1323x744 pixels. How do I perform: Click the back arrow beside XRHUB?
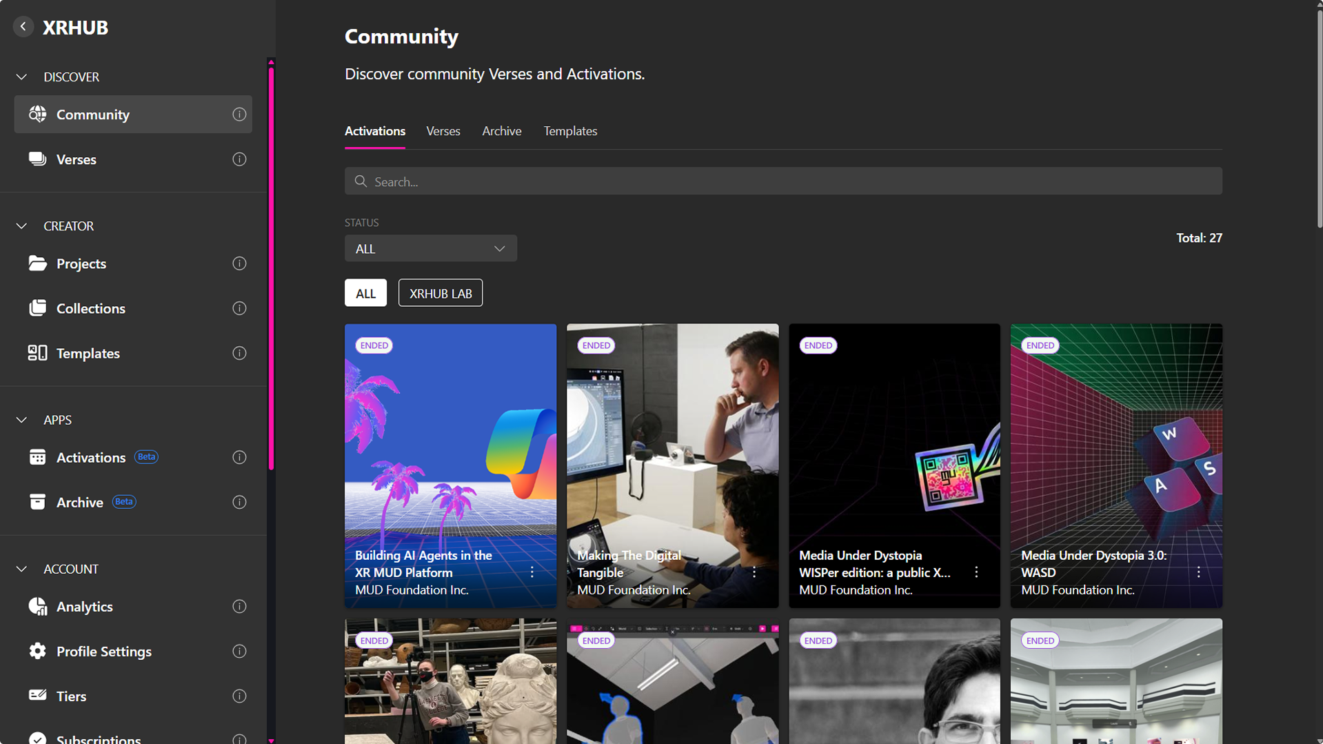[x=23, y=27]
